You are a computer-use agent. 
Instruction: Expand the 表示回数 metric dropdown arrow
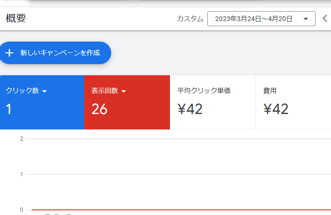(x=124, y=91)
